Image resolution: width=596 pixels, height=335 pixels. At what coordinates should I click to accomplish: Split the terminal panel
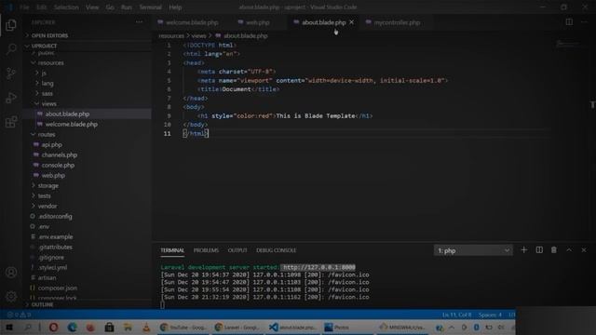(539, 250)
